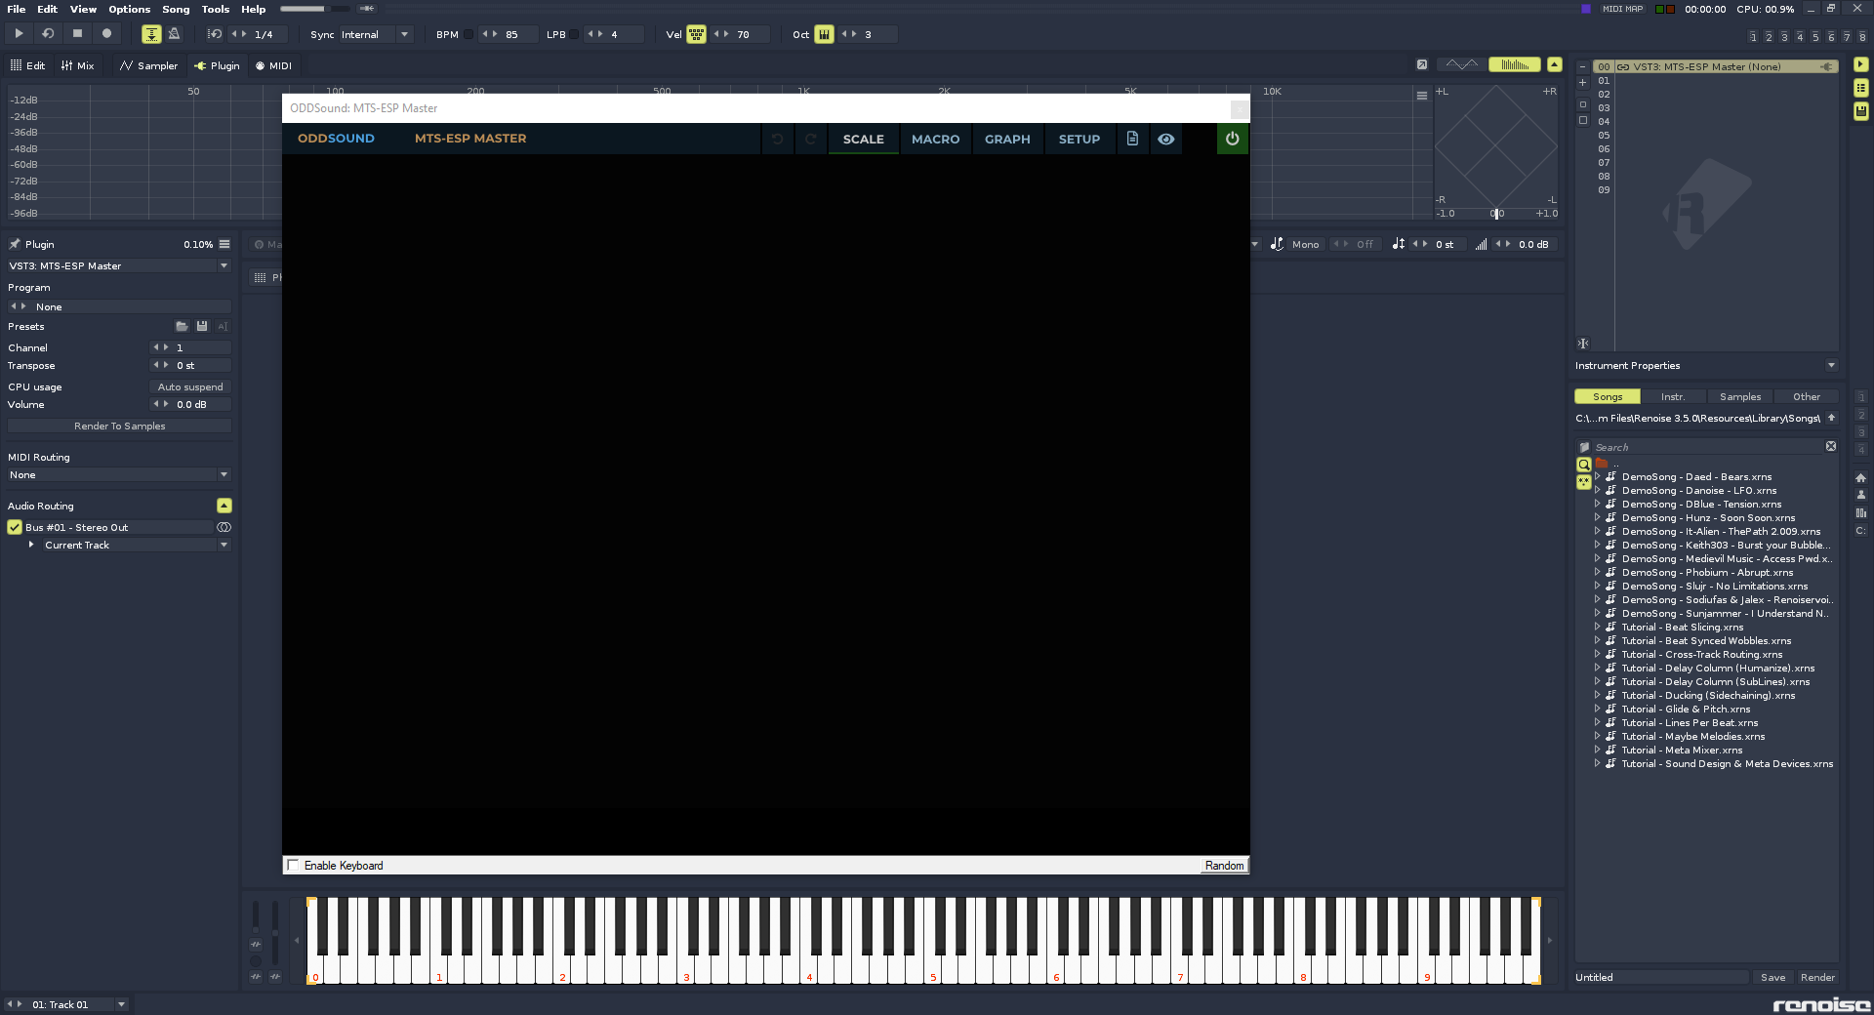Click the redo arrow in MTS-ESP Master
Viewport: 1874px width, 1015px height.
pyautogui.click(x=810, y=139)
